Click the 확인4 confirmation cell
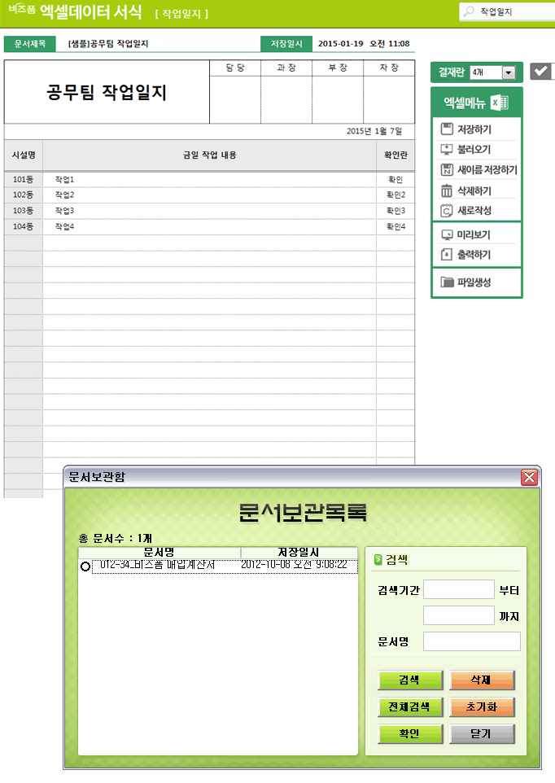The image size is (555, 783). (x=395, y=227)
